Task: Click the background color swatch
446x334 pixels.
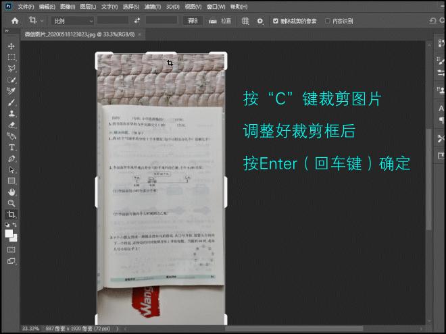Action: pyautogui.click(x=15, y=239)
